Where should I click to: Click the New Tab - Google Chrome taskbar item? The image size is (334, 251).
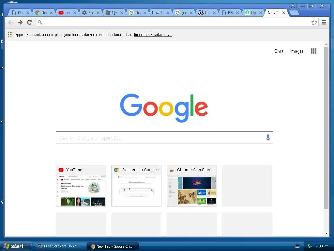tap(113, 246)
